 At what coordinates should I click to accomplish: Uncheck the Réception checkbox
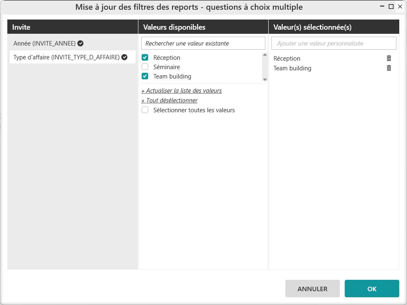tap(145, 57)
